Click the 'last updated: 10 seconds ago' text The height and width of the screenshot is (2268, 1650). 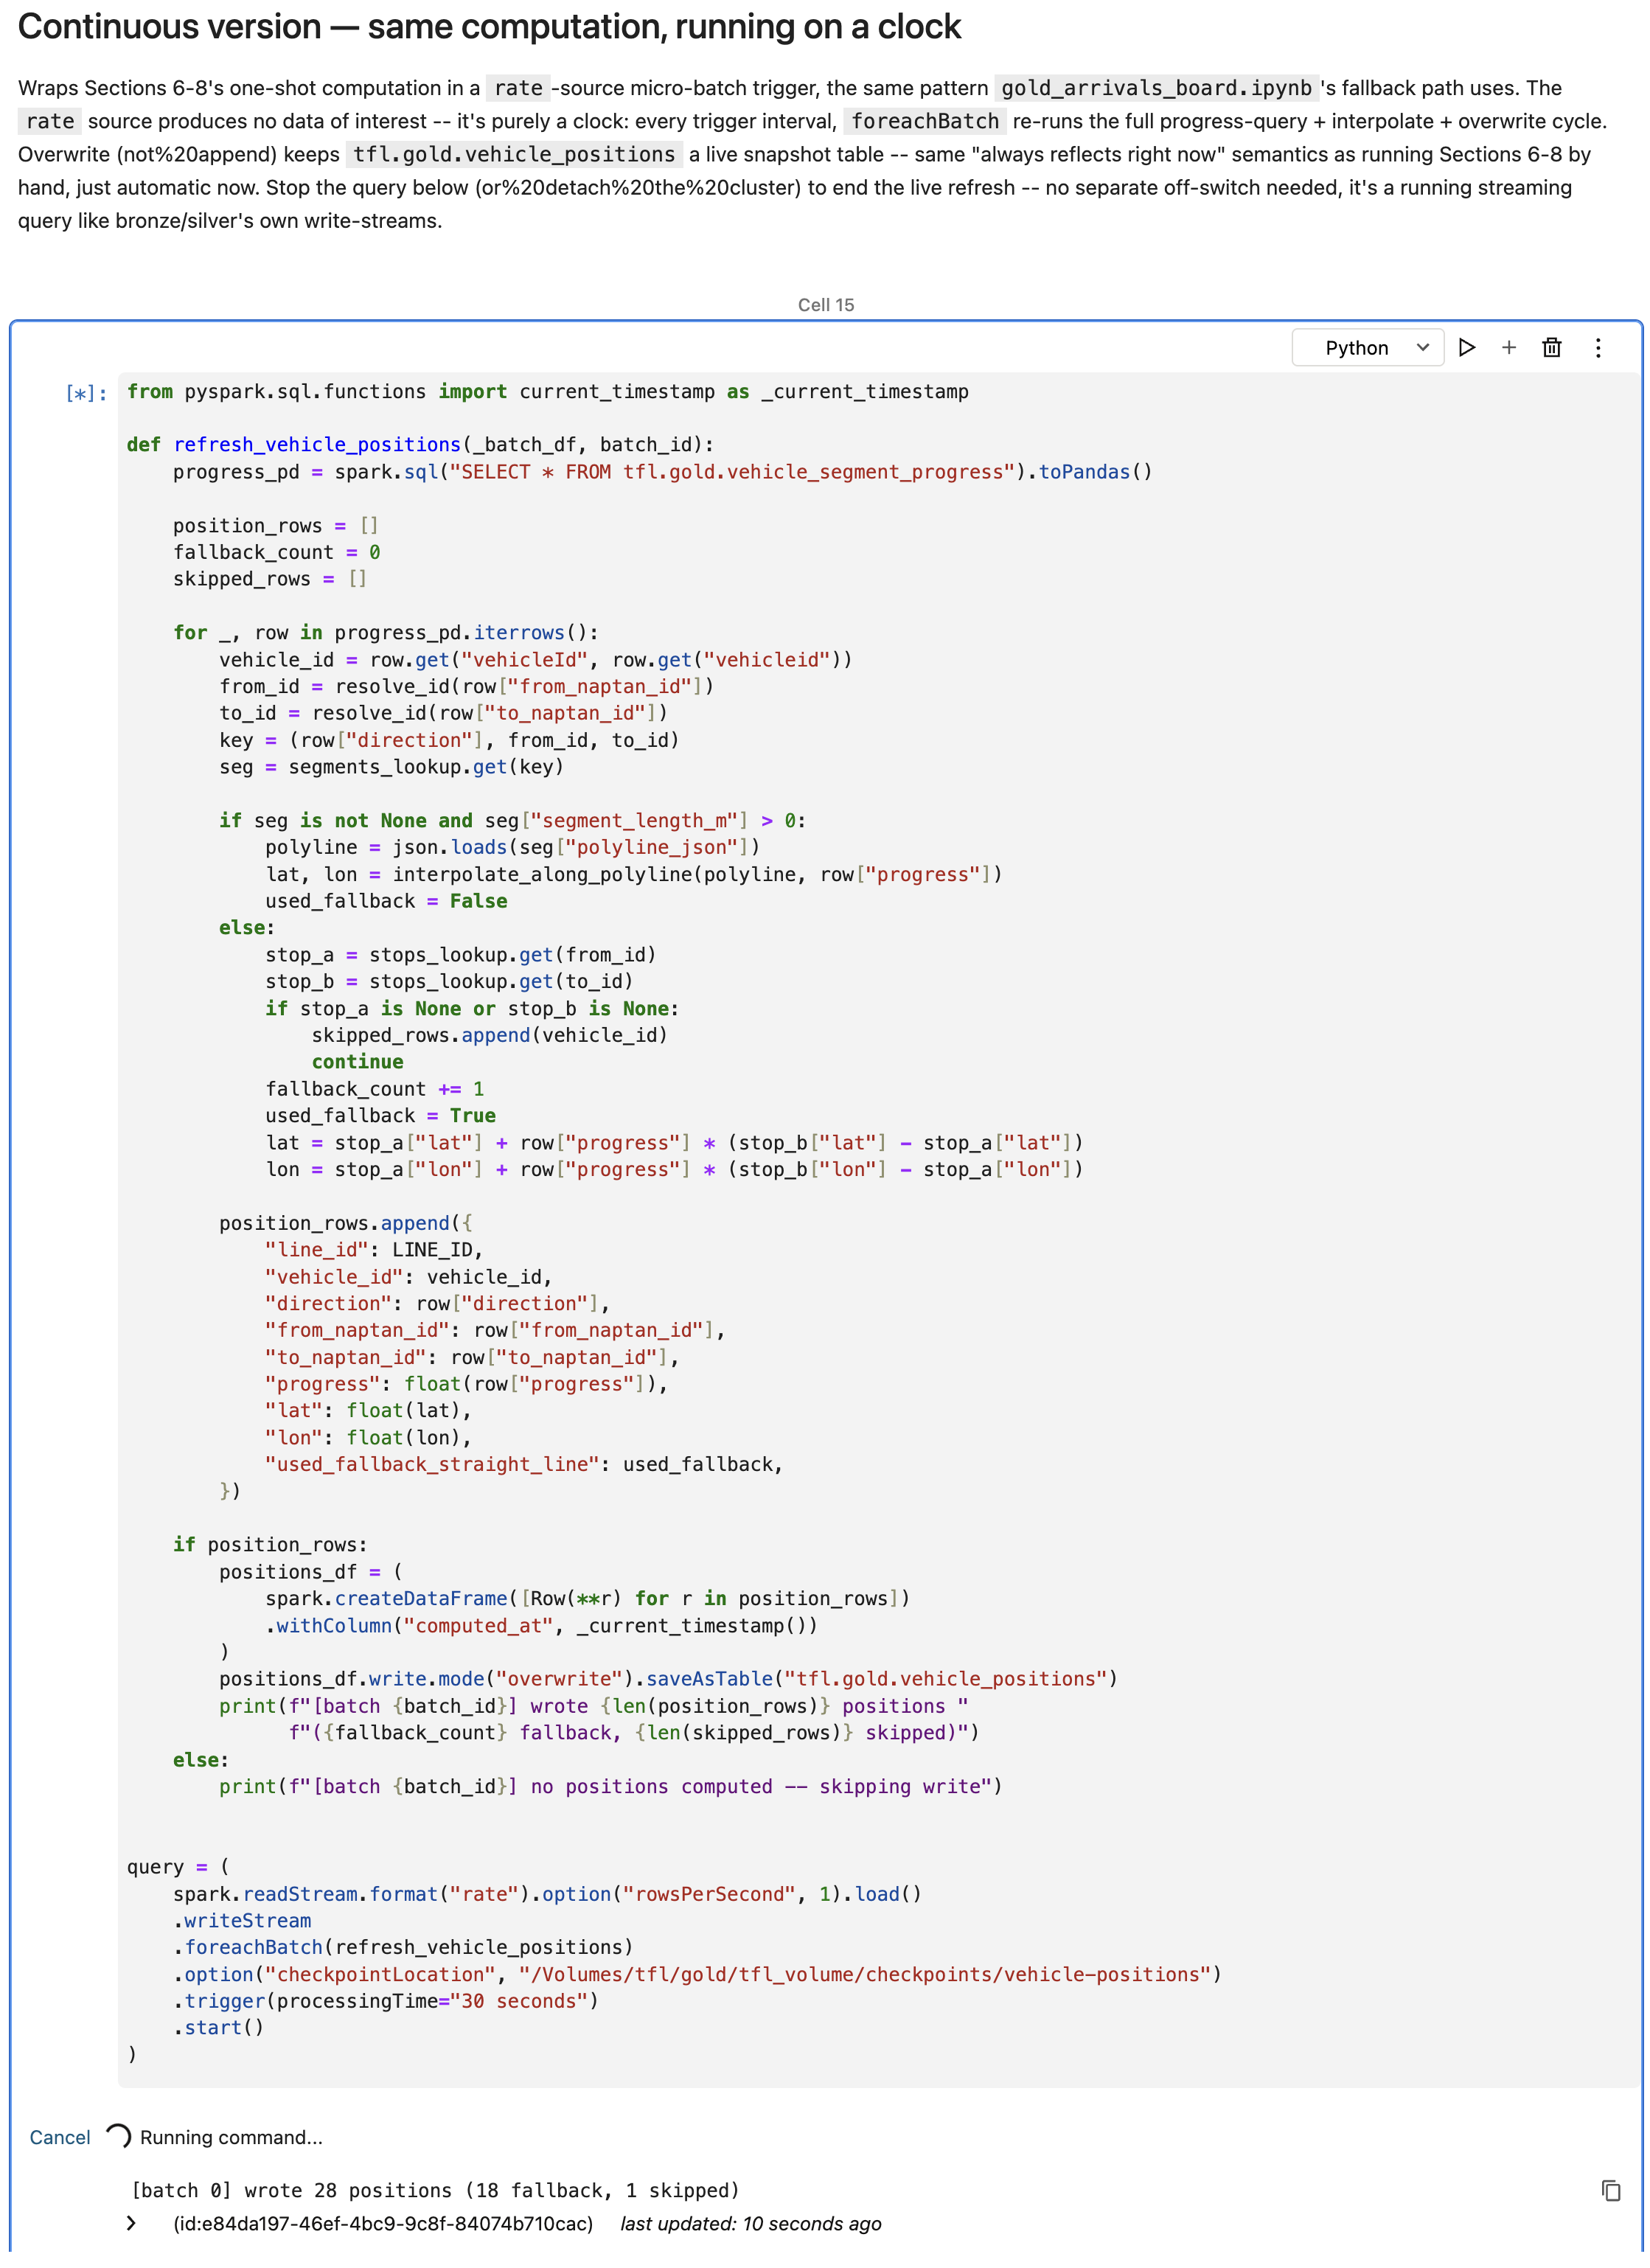pyautogui.click(x=750, y=2223)
